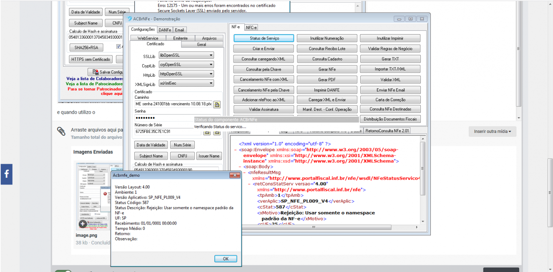Switch to the NFC-e tab

click(x=251, y=27)
